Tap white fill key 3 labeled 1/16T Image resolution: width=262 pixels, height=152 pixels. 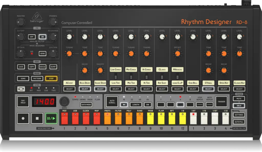(215, 119)
